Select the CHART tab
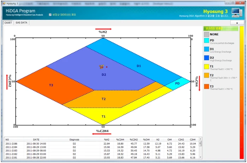The height and width of the screenshot is (163, 247). [x=8, y=23]
